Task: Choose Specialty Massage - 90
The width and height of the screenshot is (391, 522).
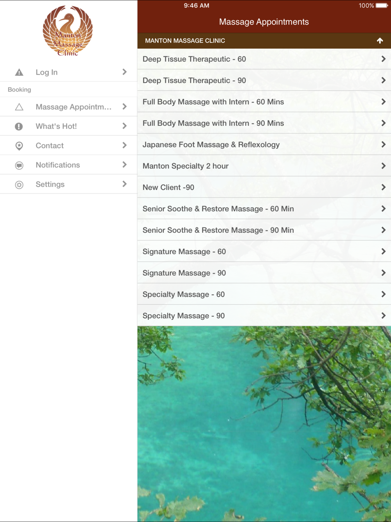Action: [x=264, y=316]
